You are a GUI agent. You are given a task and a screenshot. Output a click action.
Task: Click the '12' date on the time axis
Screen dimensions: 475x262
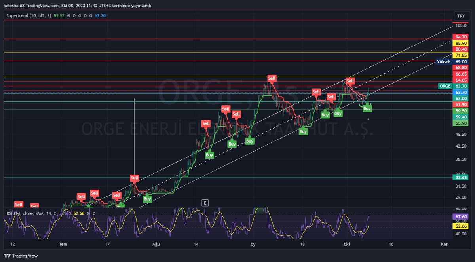click(x=13, y=245)
